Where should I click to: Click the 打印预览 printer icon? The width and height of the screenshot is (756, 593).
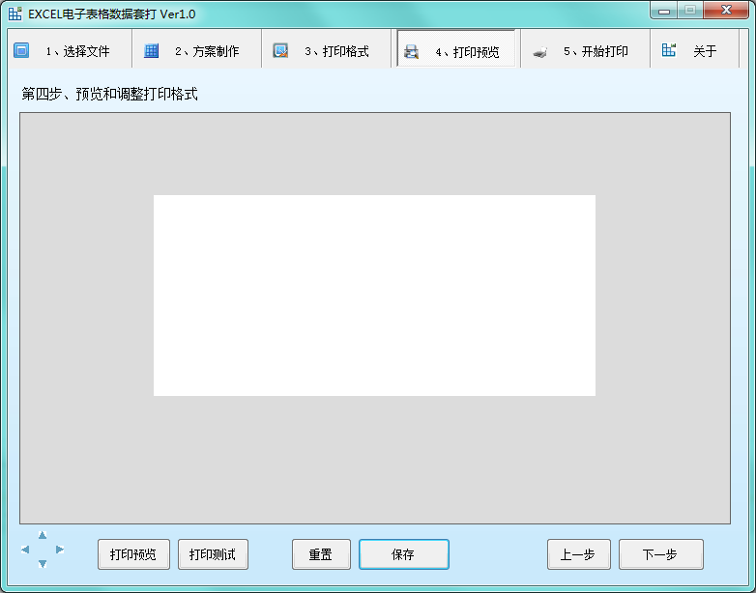click(x=411, y=51)
